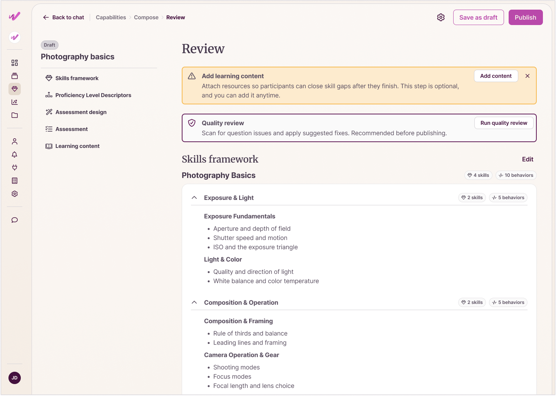Click the app logo at top of sidebar
Viewport: 556px width, 396px height.
(15, 16)
